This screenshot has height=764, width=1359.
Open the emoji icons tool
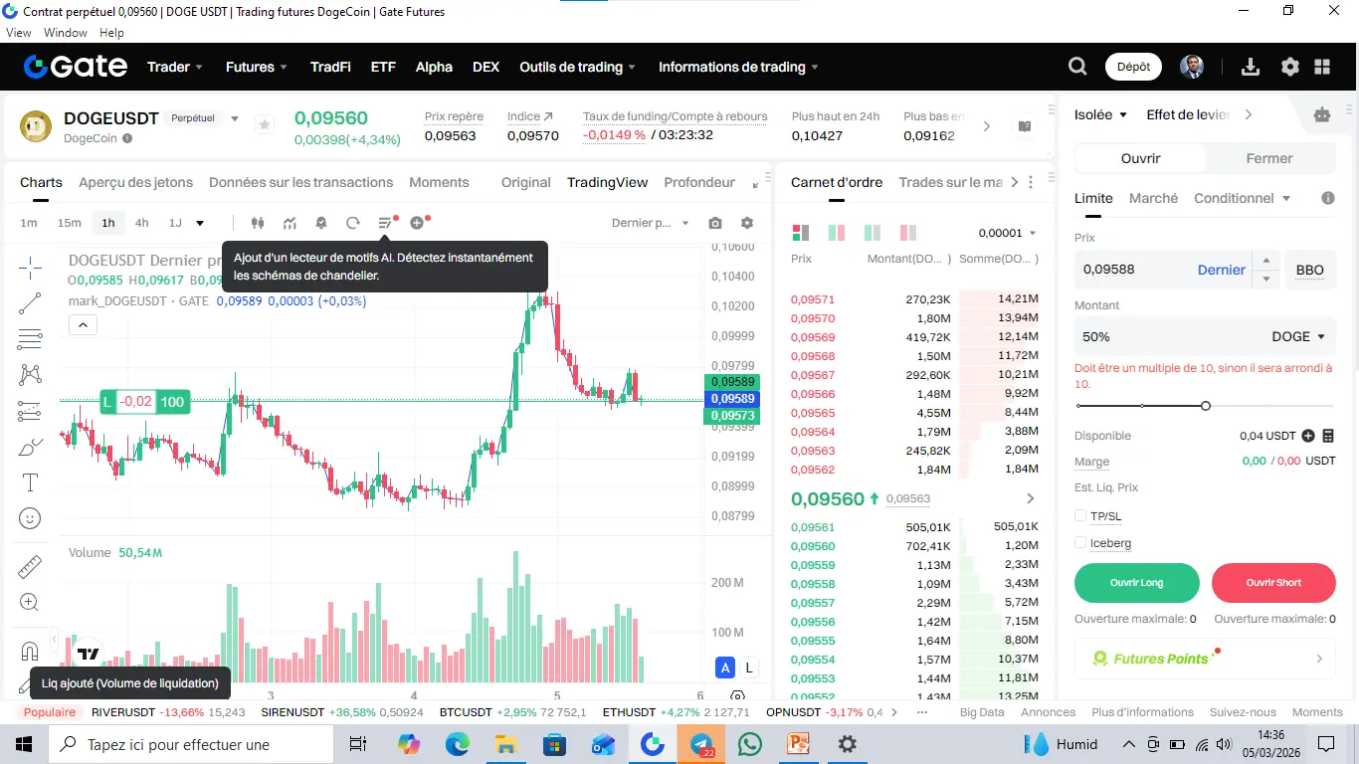(30, 518)
